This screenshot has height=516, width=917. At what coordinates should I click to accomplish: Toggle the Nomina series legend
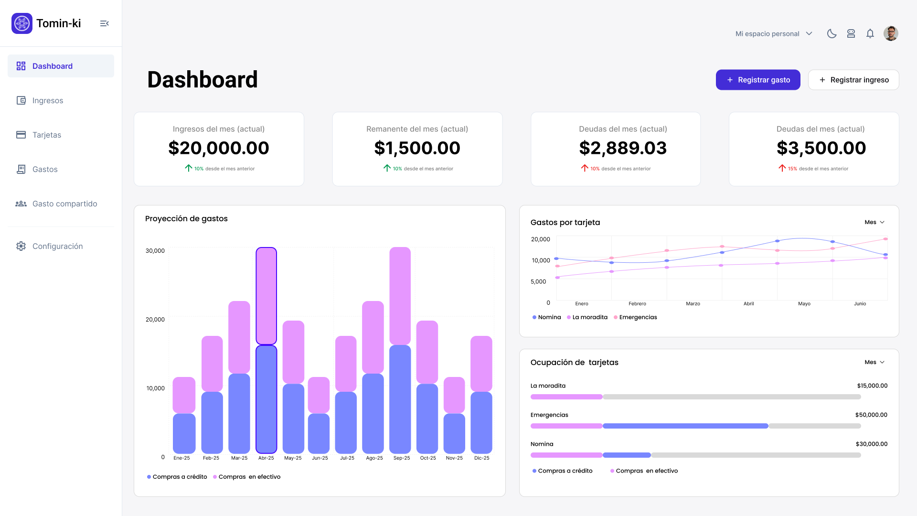(547, 317)
